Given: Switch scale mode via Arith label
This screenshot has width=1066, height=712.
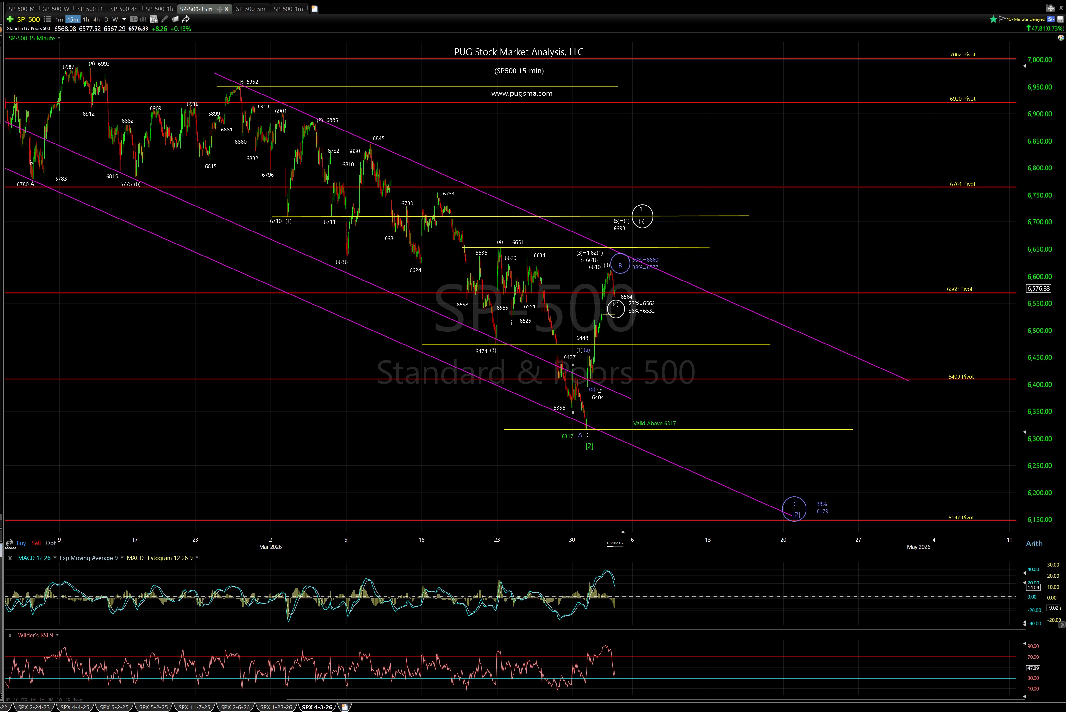Looking at the screenshot, I should click(1034, 543).
